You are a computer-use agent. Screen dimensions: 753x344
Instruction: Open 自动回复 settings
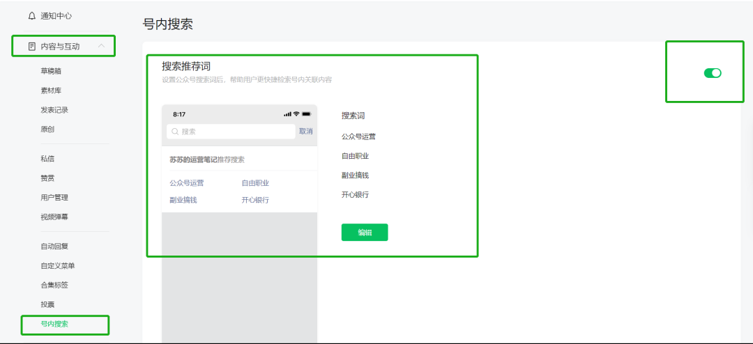pos(54,246)
